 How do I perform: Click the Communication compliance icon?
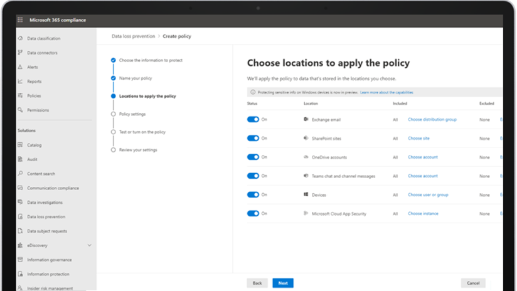point(21,188)
